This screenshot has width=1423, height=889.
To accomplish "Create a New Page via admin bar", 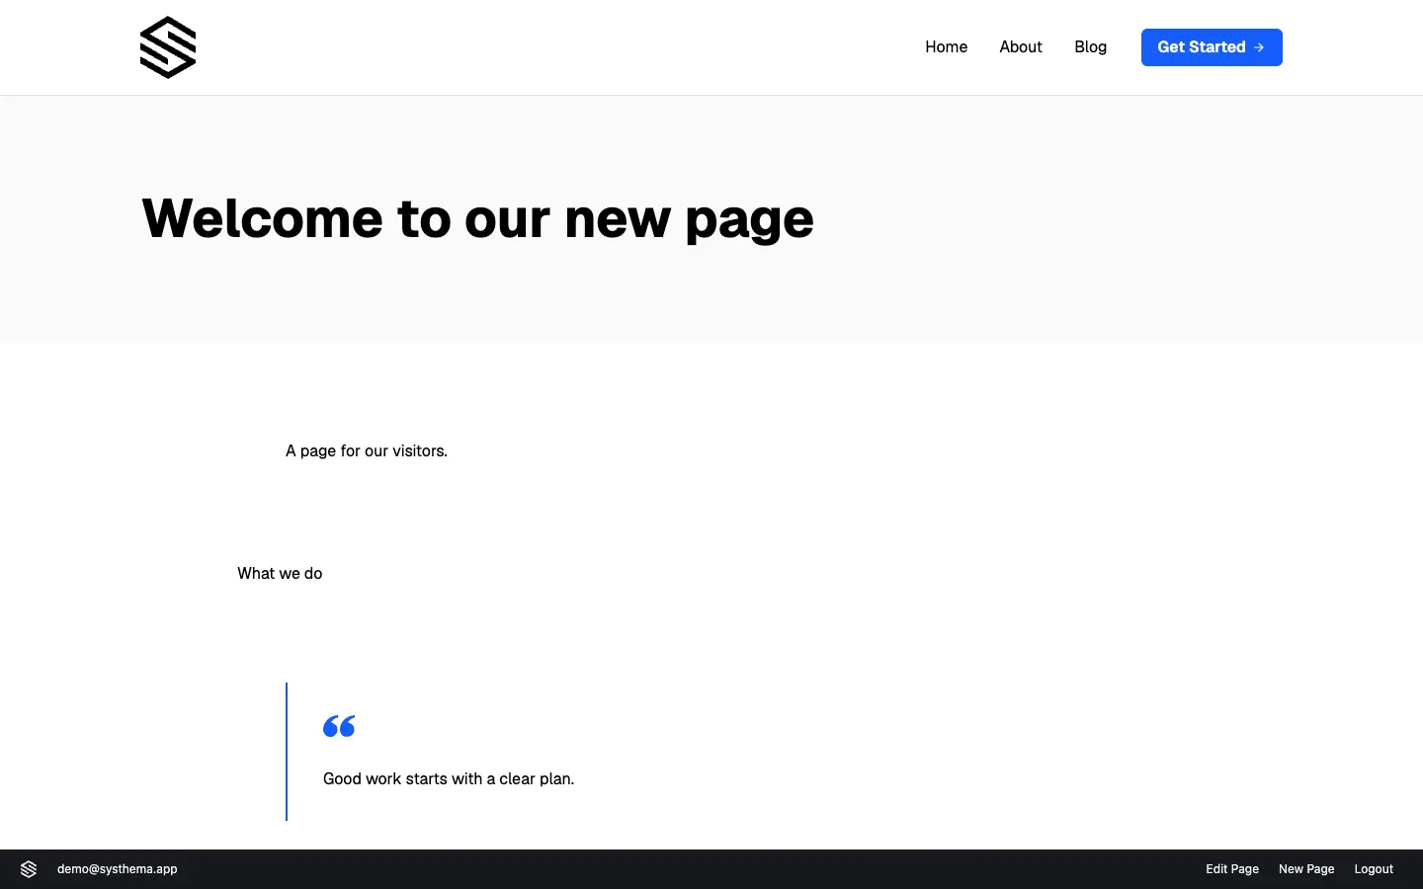I will tap(1306, 869).
